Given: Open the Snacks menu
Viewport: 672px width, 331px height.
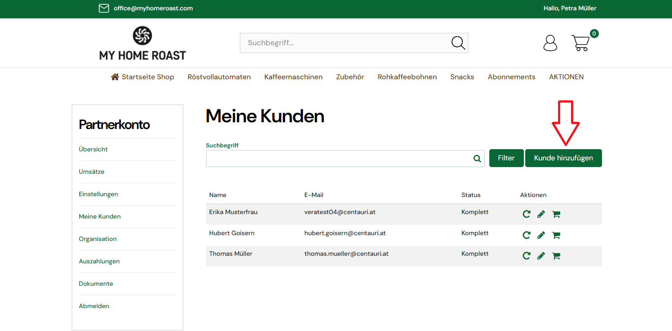Looking at the screenshot, I should pos(462,77).
